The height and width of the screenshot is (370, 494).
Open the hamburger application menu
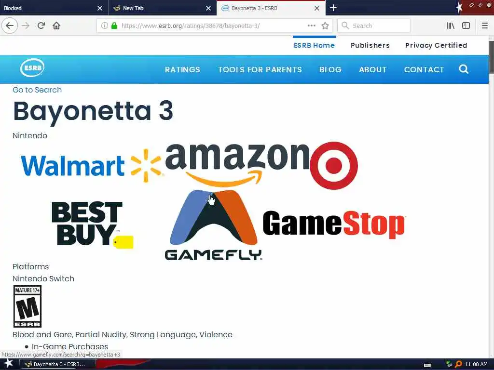pos(485,26)
